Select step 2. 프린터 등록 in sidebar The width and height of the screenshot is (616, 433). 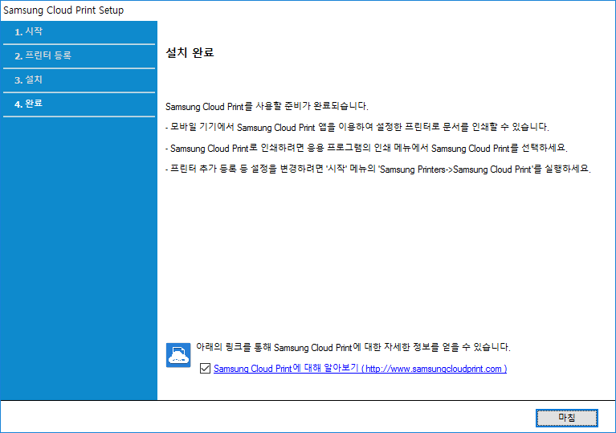coord(79,56)
